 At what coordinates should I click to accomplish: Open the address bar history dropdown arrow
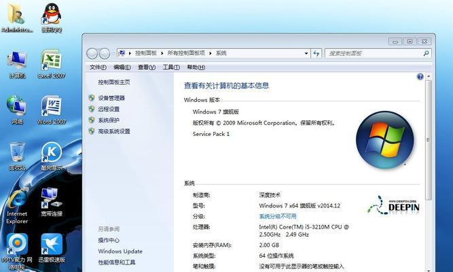pyautogui.click(x=306, y=53)
